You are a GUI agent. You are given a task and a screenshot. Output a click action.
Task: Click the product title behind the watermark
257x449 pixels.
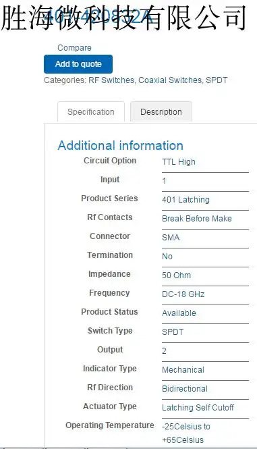pyautogui.click(x=98, y=17)
